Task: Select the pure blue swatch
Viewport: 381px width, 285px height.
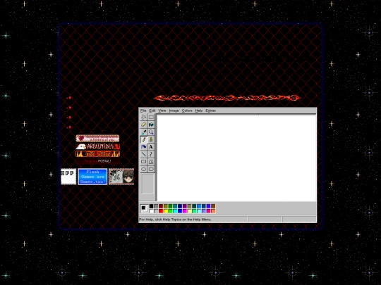Action: (180, 211)
